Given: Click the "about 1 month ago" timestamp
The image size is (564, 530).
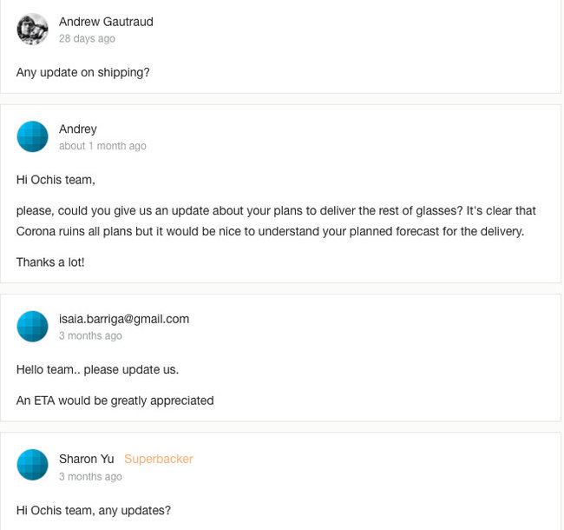Looking at the screenshot, I should click(x=102, y=146).
